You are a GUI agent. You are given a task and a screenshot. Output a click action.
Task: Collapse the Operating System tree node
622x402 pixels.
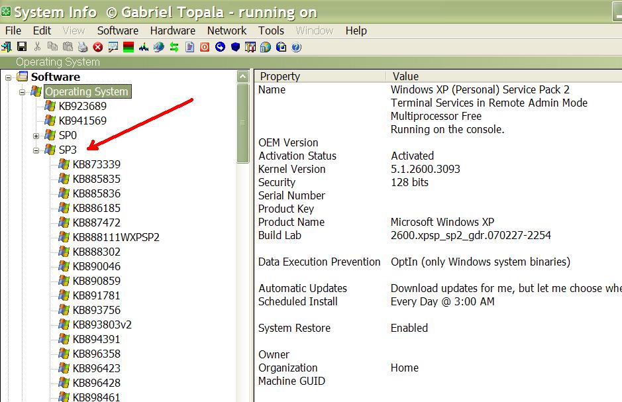23,92
